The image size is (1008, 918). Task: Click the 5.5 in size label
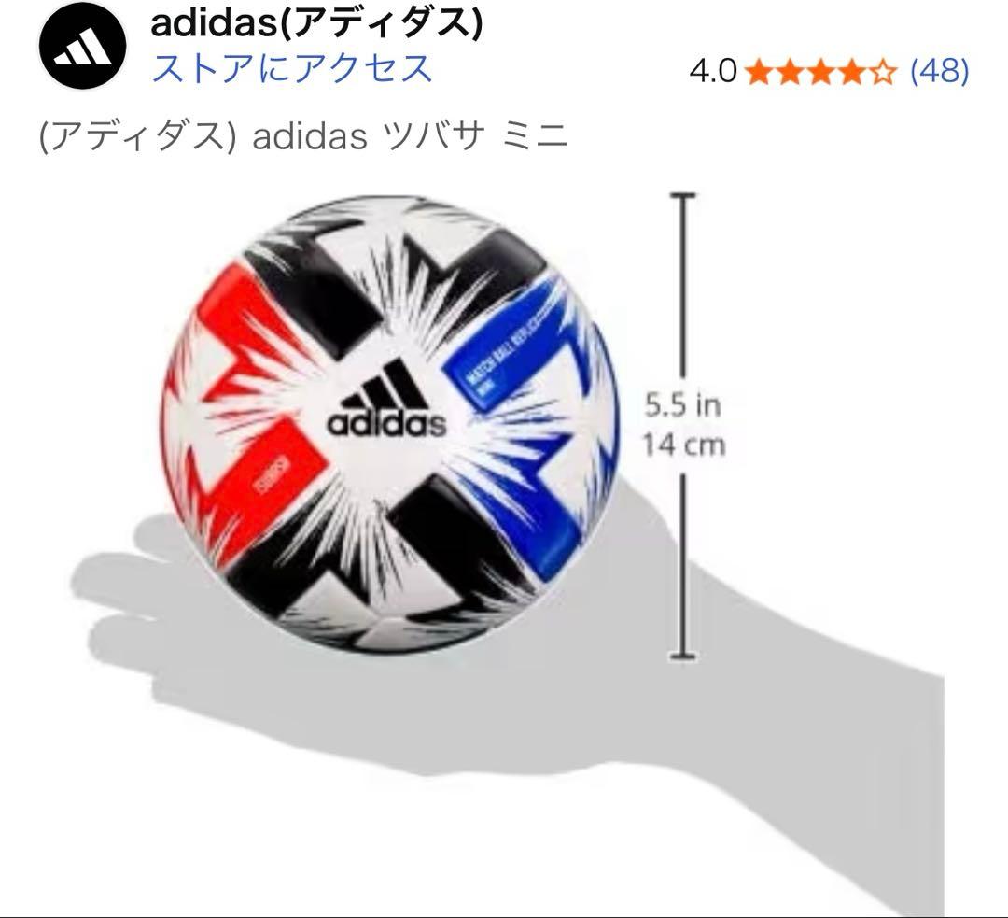click(x=682, y=405)
